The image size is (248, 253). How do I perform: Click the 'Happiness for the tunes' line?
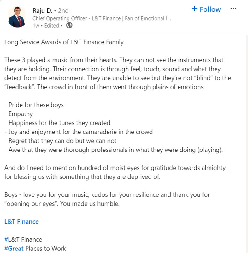[x=57, y=123]
